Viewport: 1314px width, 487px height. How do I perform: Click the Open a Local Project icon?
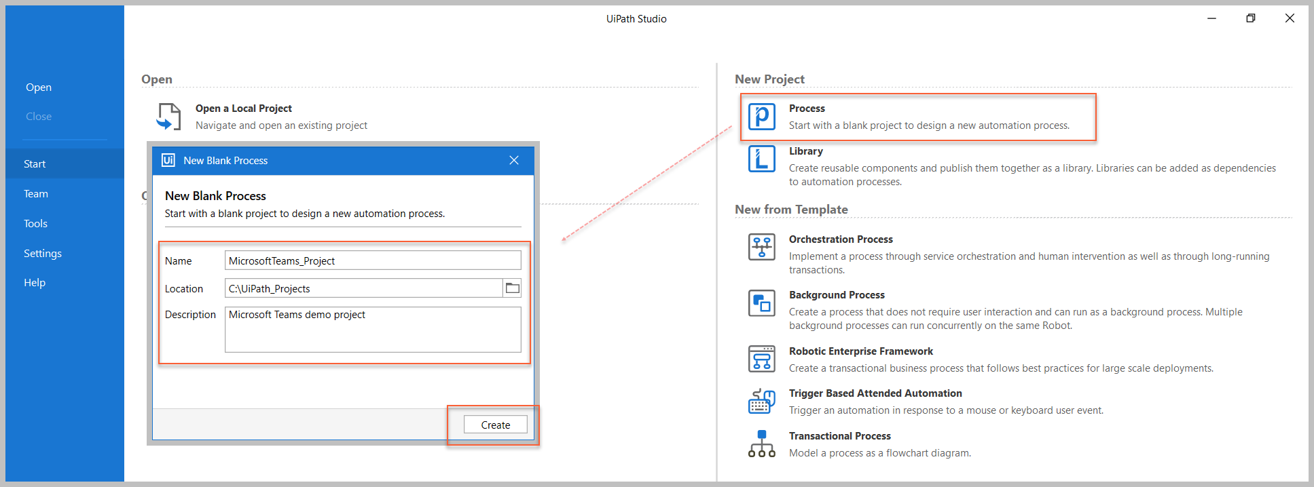(x=168, y=117)
